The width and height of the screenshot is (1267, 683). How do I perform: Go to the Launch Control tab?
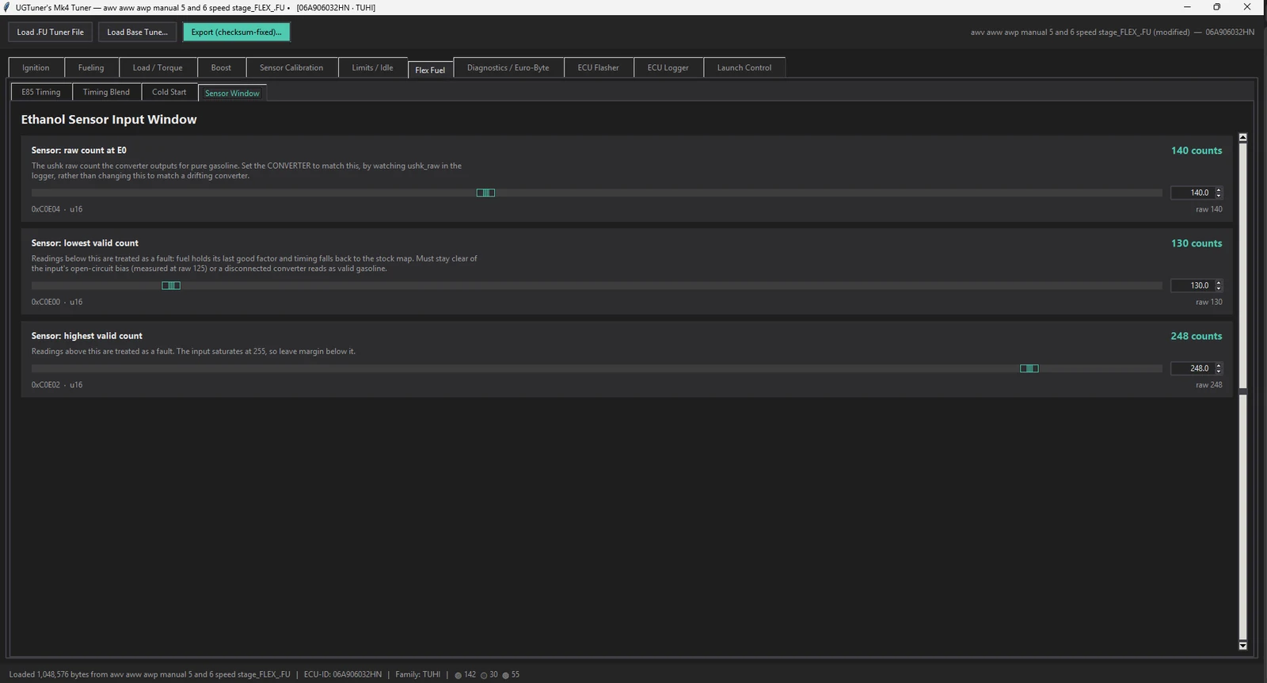(x=744, y=68)
